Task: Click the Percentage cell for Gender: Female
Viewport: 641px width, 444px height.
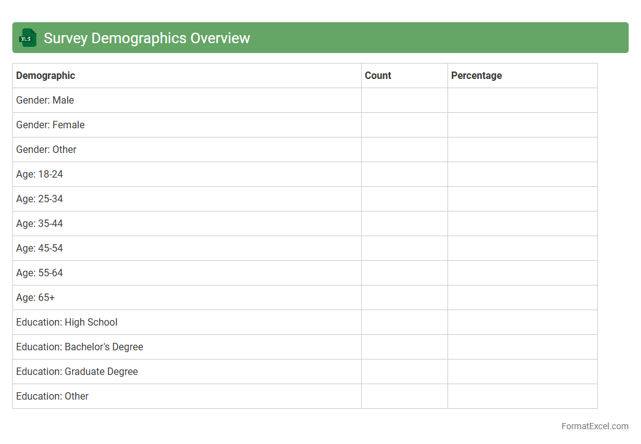Action: pyautogui.click(x=522, y=125)
